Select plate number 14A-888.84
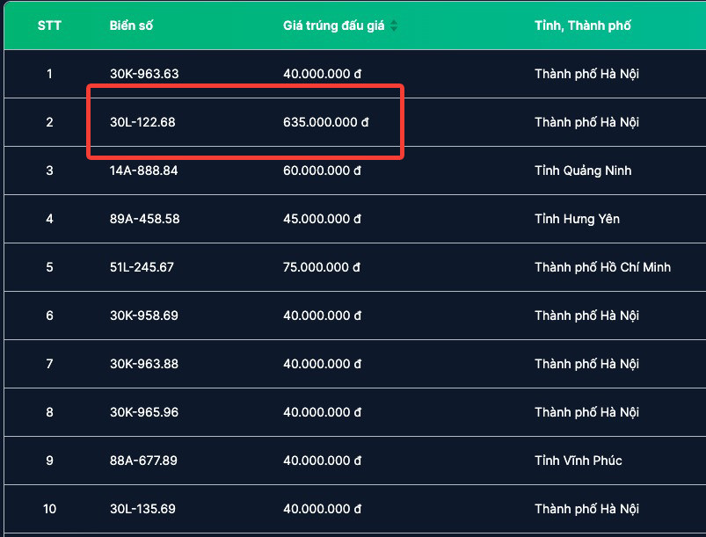The height and width of the screenshot is (537, 706). point(144,171)
